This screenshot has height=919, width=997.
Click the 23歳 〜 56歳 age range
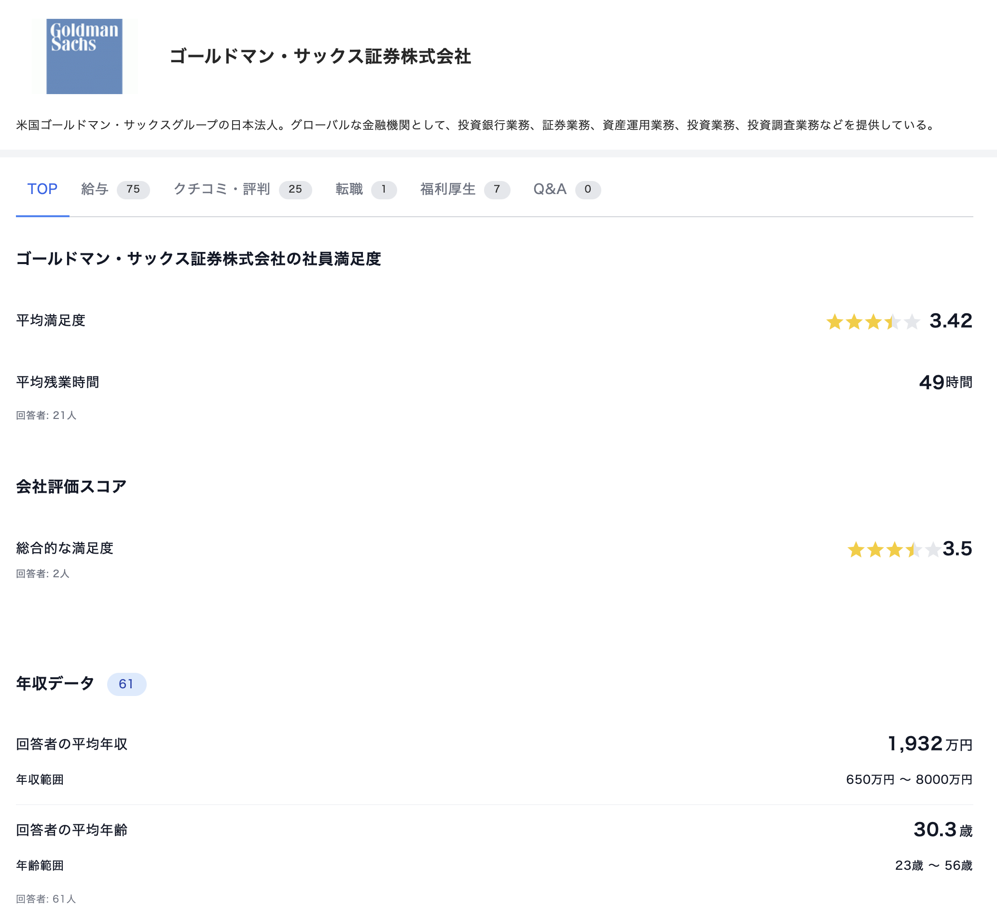pyautogui.click(x=934, y=866)
